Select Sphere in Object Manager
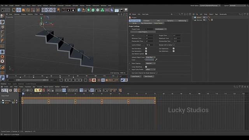 (x=199, y=17)
